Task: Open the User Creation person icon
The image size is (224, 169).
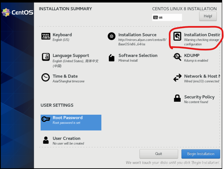Action: (46, 140)
